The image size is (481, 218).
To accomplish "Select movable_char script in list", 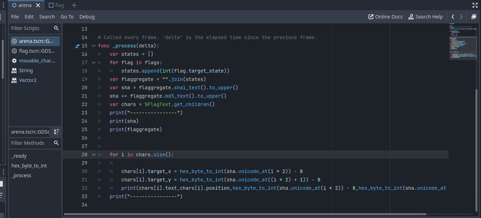I will pos(35,61).
